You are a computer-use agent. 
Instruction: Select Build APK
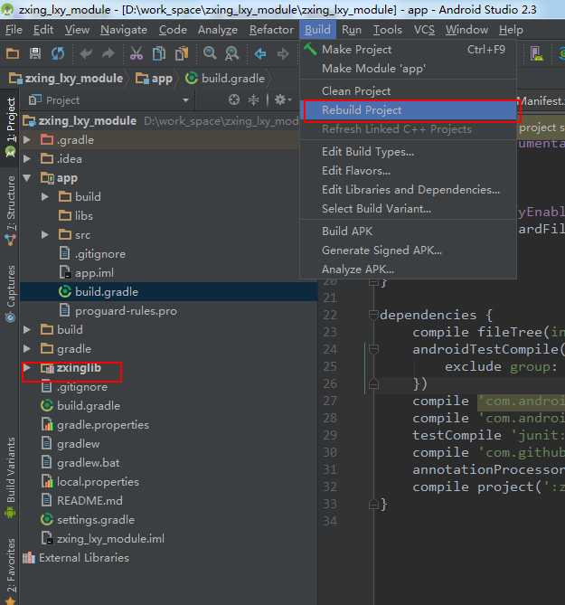tap(408, 232)
